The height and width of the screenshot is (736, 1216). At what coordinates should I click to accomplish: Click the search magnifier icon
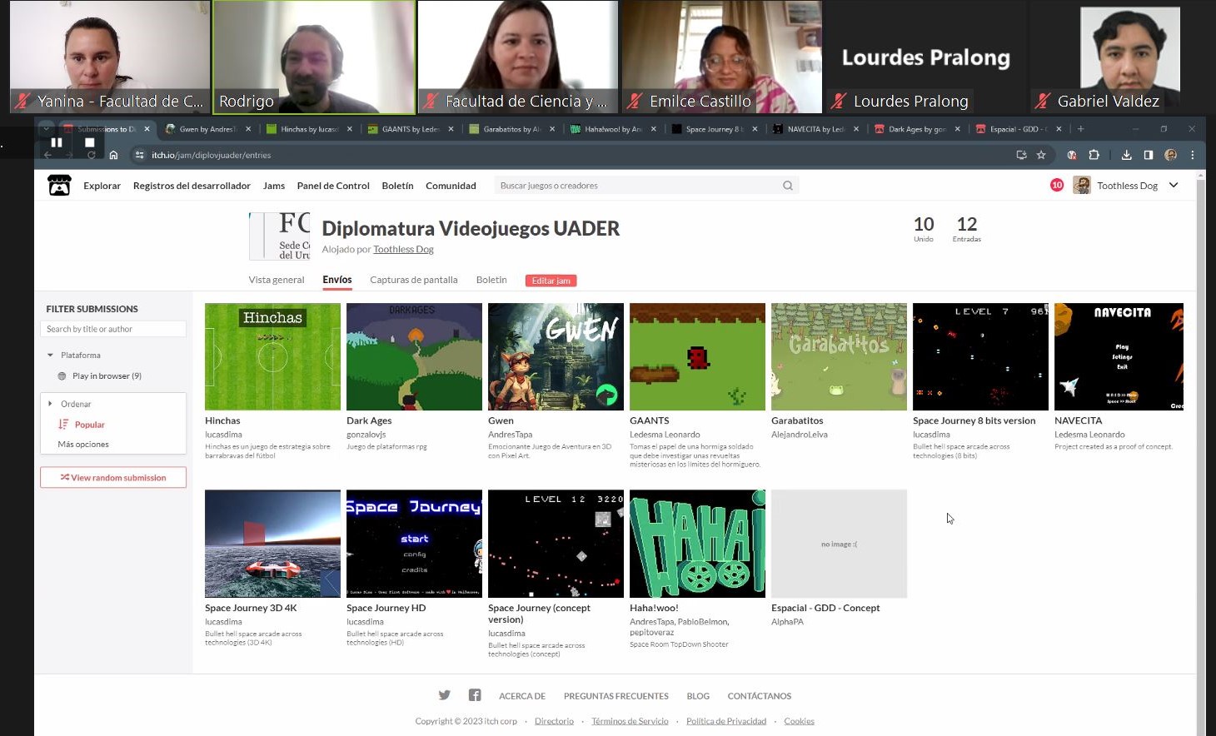(787, 186)
